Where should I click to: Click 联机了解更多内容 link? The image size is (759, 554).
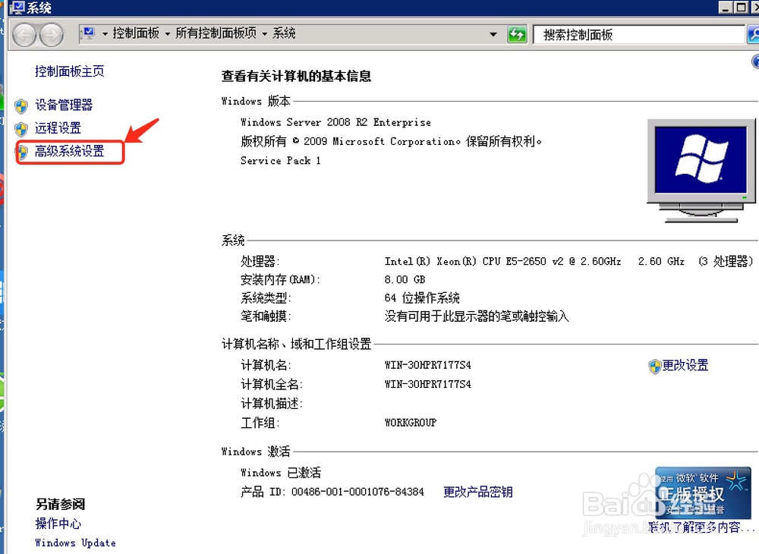pyautogui.click(x=702, y=527)
